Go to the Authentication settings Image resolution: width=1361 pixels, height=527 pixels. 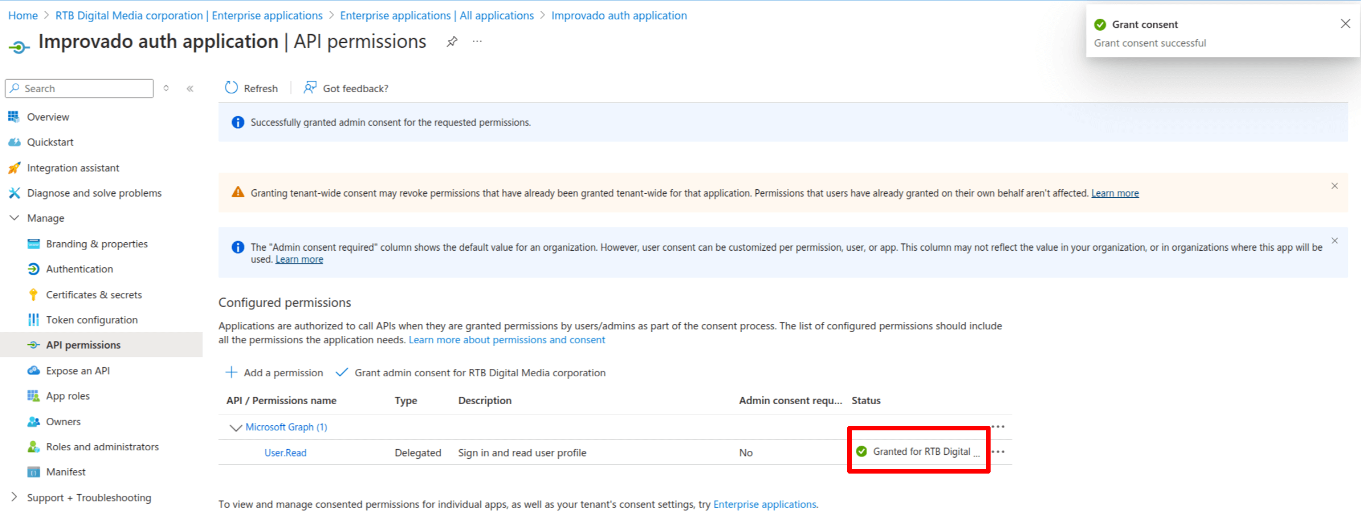[79, 269]
